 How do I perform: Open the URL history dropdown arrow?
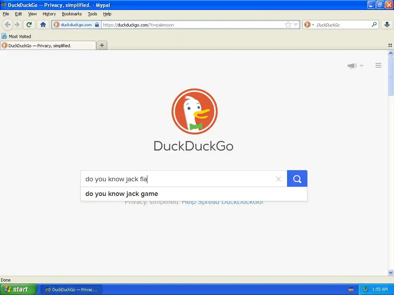296,25
